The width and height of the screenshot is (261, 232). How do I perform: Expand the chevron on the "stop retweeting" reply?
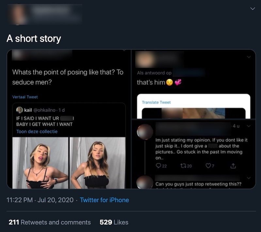click(x=249, y=178)
